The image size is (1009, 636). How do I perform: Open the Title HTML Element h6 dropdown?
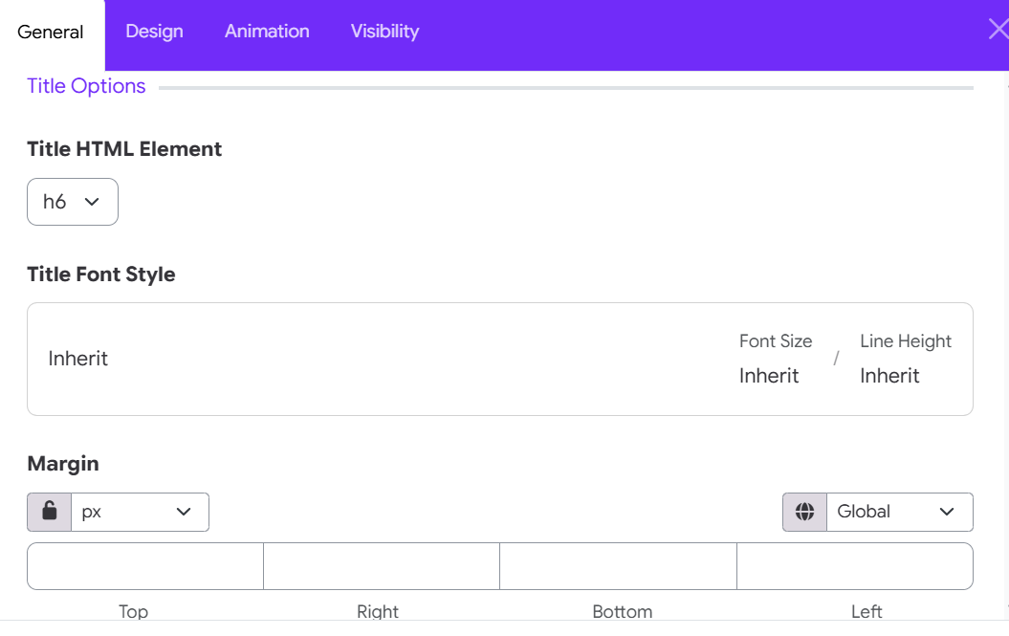[x=73, y=202]
